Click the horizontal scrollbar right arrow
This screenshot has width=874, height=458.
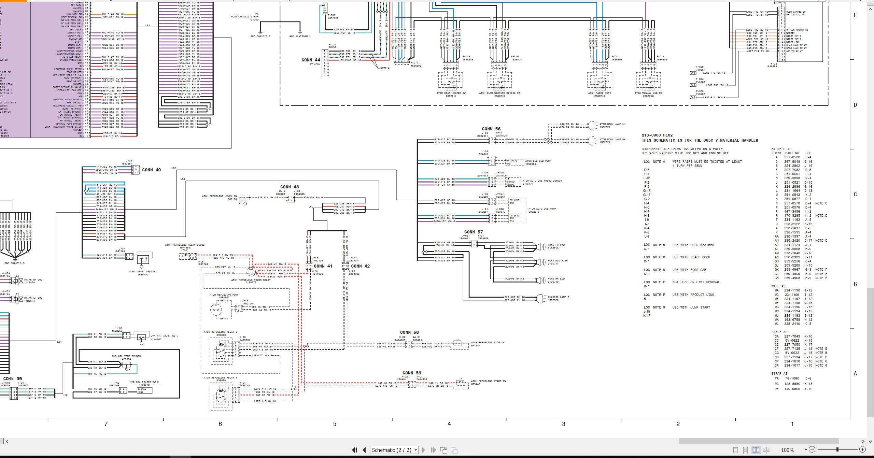click(x=863, y=441)
